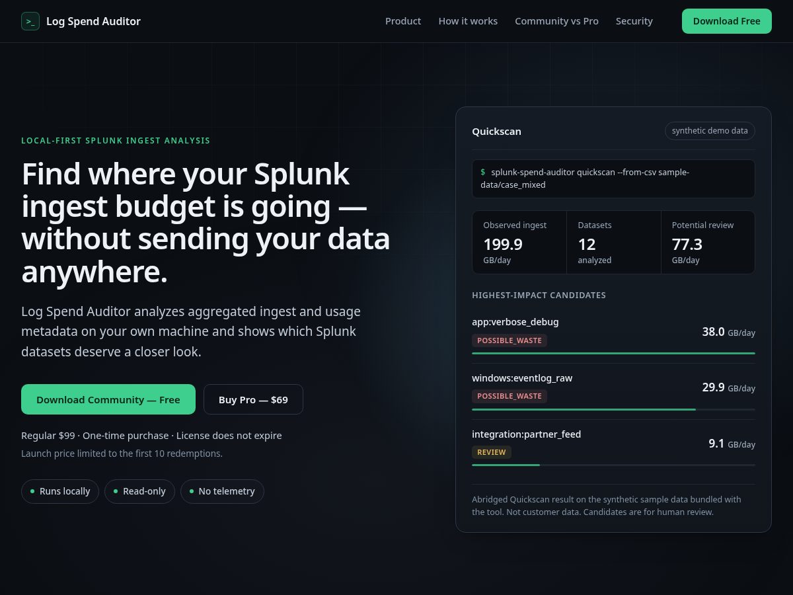Screen dimensions: 793x595
Task: Click the integration:partner_feed progress bar
Action: coord(613,465)
